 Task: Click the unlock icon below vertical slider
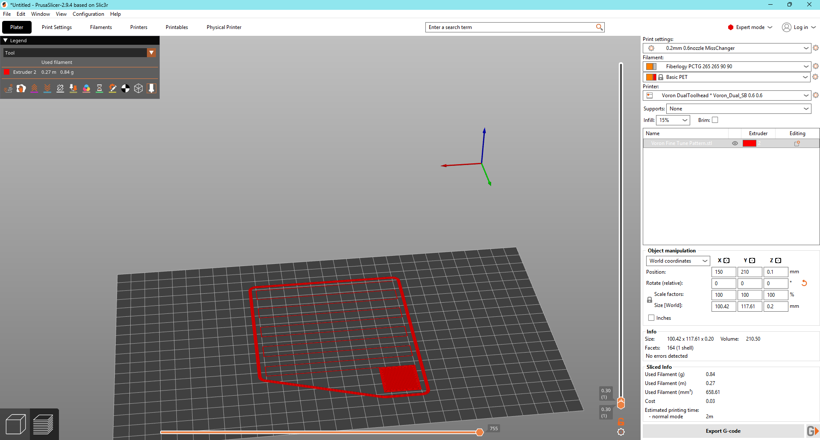(x=621, y=422)
